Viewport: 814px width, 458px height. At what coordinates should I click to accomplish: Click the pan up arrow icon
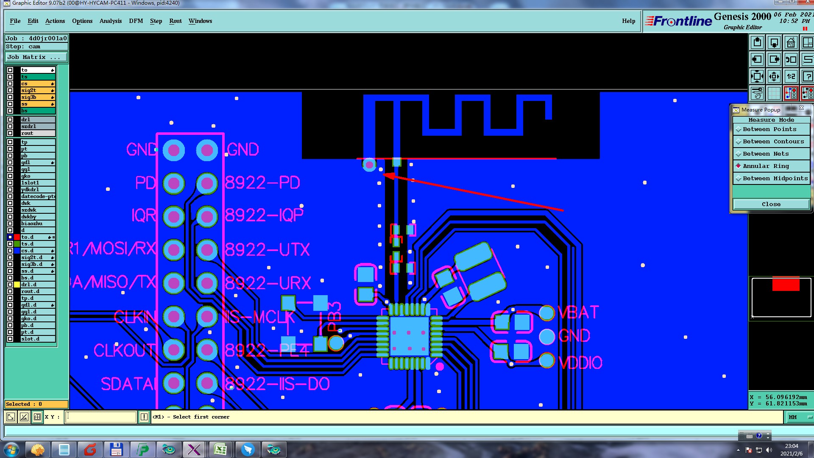(757, 43)
